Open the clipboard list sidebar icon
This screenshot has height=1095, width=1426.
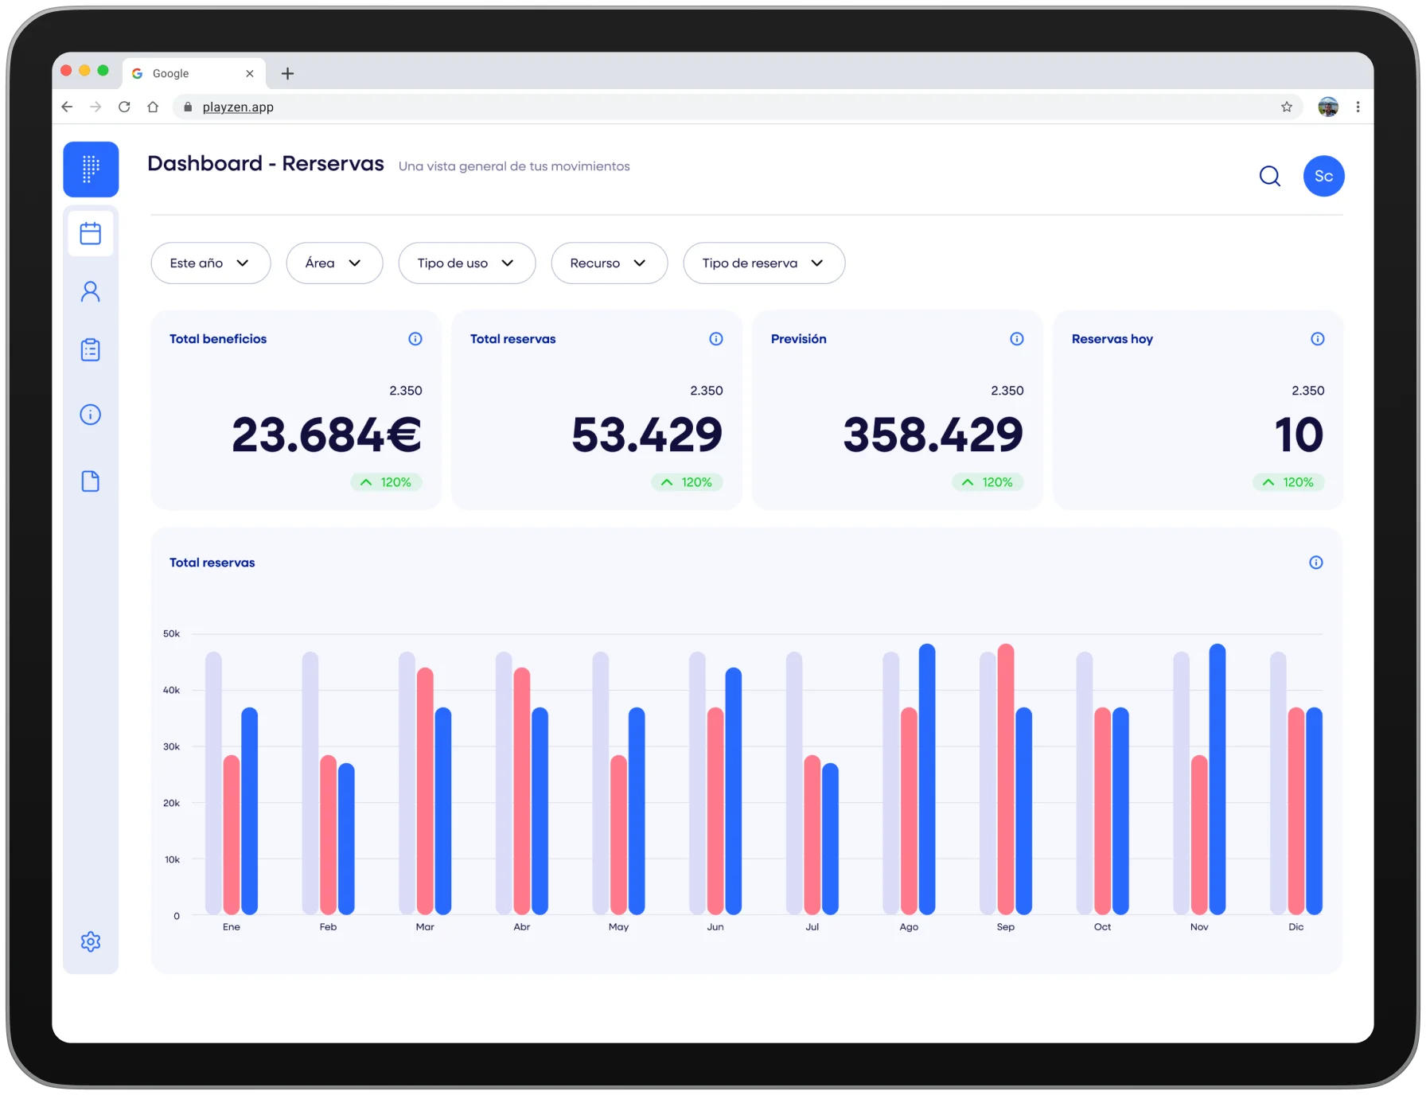coord(91,350)
